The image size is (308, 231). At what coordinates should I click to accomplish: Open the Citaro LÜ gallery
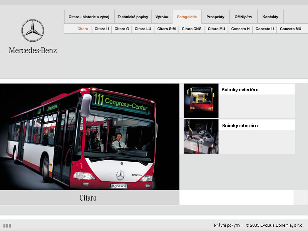point(143,29)
